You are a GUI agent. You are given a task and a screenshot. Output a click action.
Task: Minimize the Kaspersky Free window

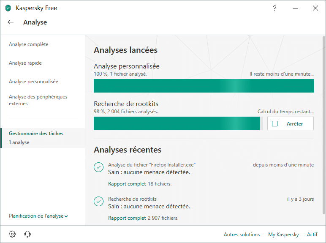click(295, 8)
